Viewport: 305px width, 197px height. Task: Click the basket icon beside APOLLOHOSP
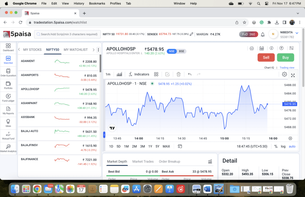[x=252, y=48]
